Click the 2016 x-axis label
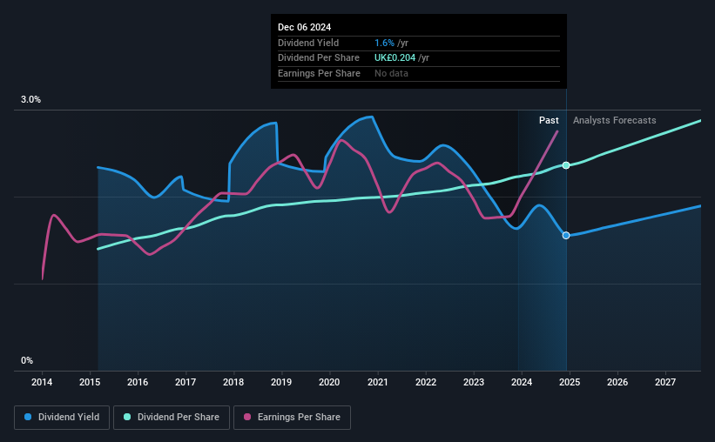 point(138,382)
